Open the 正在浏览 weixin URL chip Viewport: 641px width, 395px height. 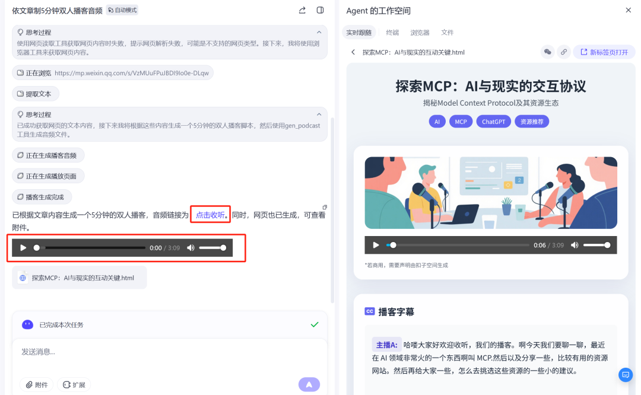click(113, 73)
